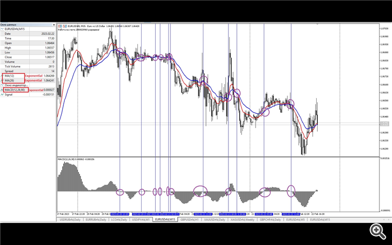Switch to the EURRUBrfd,Daily chart tab
Viewport: 392px width, 245px height.
tap(96, 219)
